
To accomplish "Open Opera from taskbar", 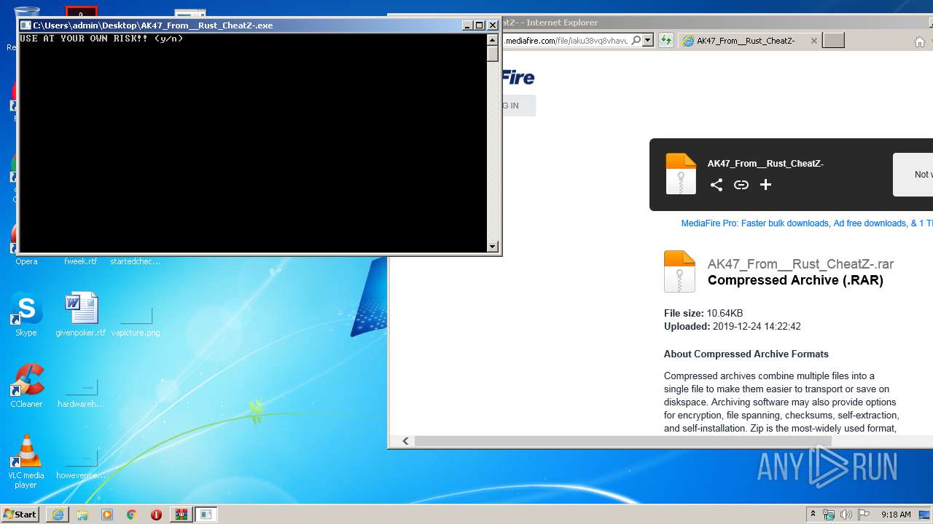I will coord(156,515).
